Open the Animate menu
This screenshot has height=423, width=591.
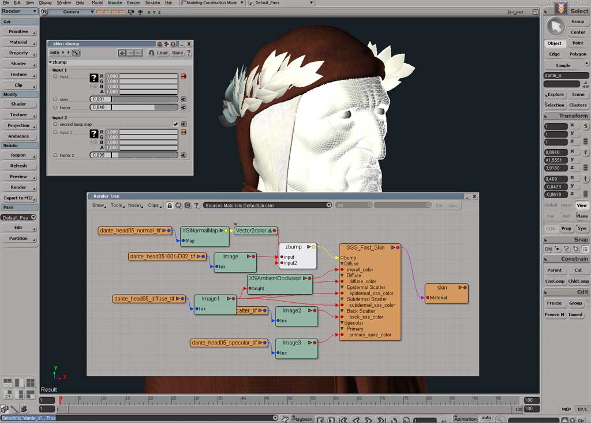115,3
